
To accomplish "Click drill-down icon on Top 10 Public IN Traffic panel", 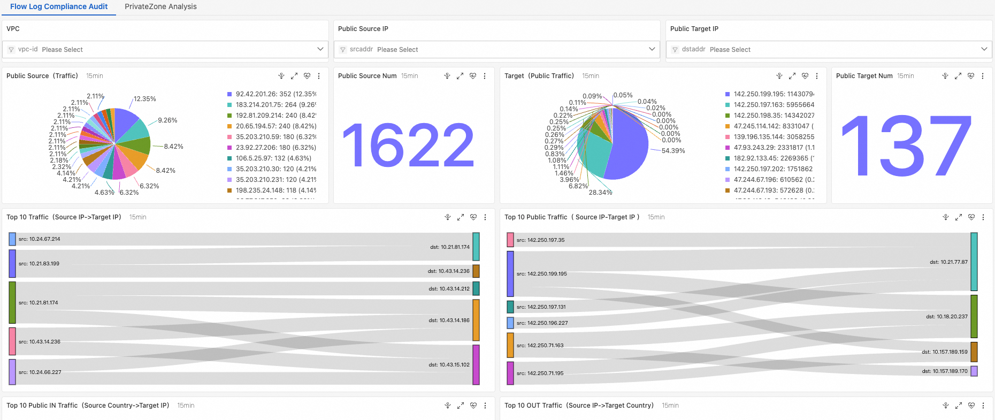I will pyautogui.click(x=448, y=406).
